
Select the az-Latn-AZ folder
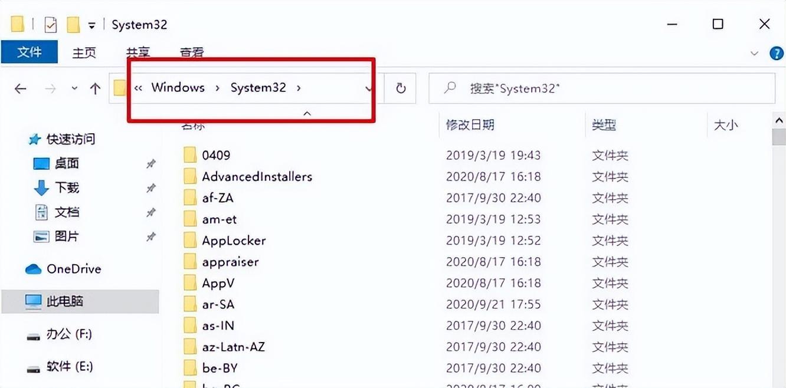click(233, 347)
